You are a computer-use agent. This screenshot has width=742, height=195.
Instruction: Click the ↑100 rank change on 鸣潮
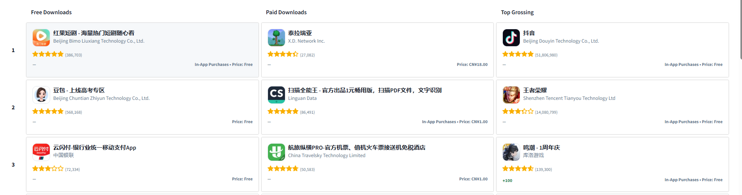click(507, 181)
